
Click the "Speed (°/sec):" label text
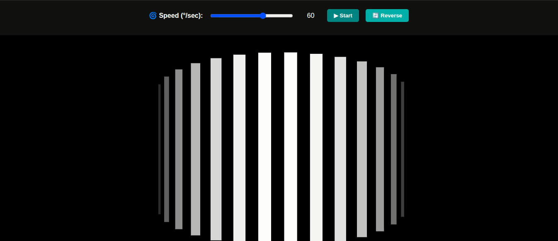(181, 16)
